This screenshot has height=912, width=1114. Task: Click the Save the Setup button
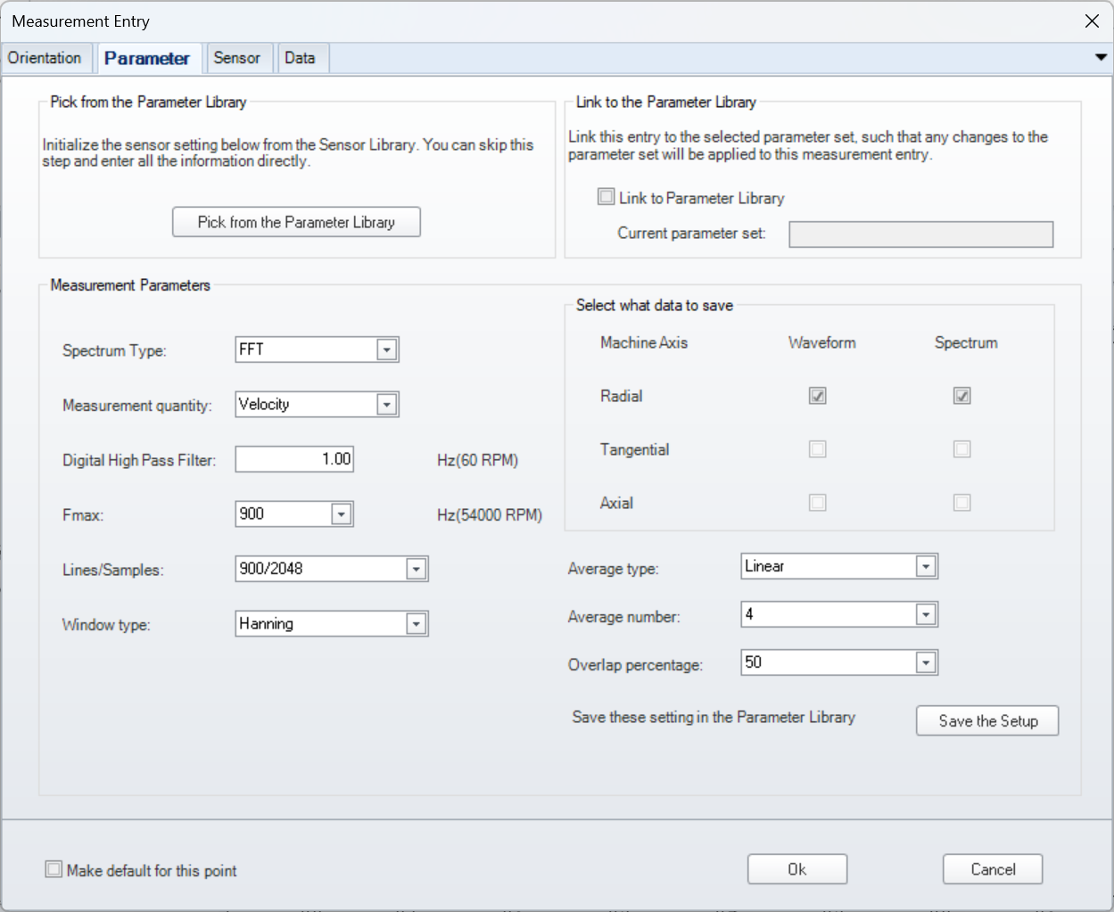click(987, 721)
